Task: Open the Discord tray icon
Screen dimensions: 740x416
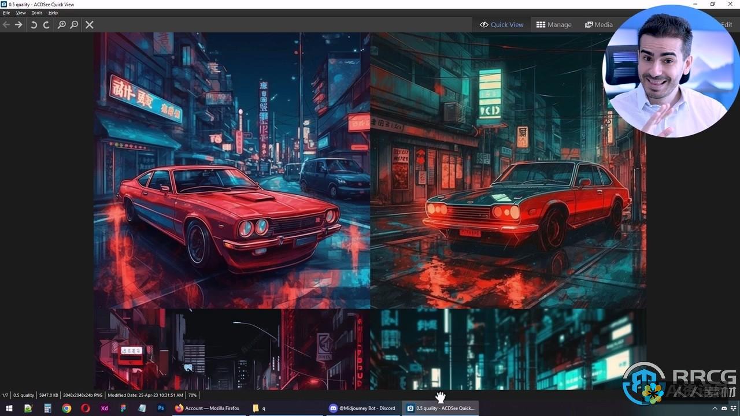Action: (724, 408)
